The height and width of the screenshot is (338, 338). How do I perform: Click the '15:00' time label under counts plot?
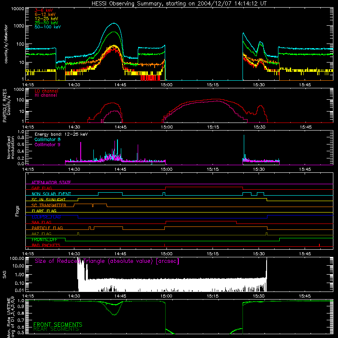[166, 85]
